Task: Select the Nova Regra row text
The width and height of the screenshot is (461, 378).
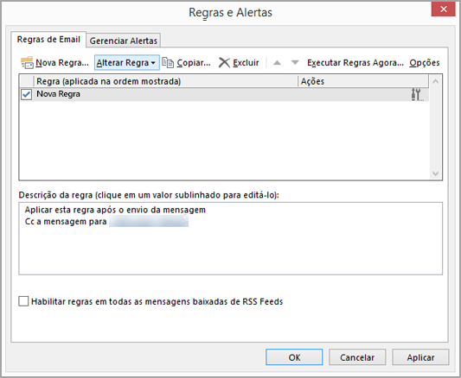Action: tap(58, 94)
